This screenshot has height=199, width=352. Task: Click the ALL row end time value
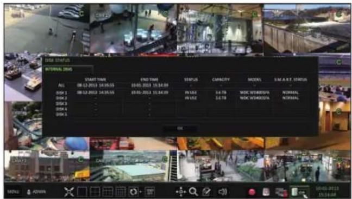(x=150, y=85)
